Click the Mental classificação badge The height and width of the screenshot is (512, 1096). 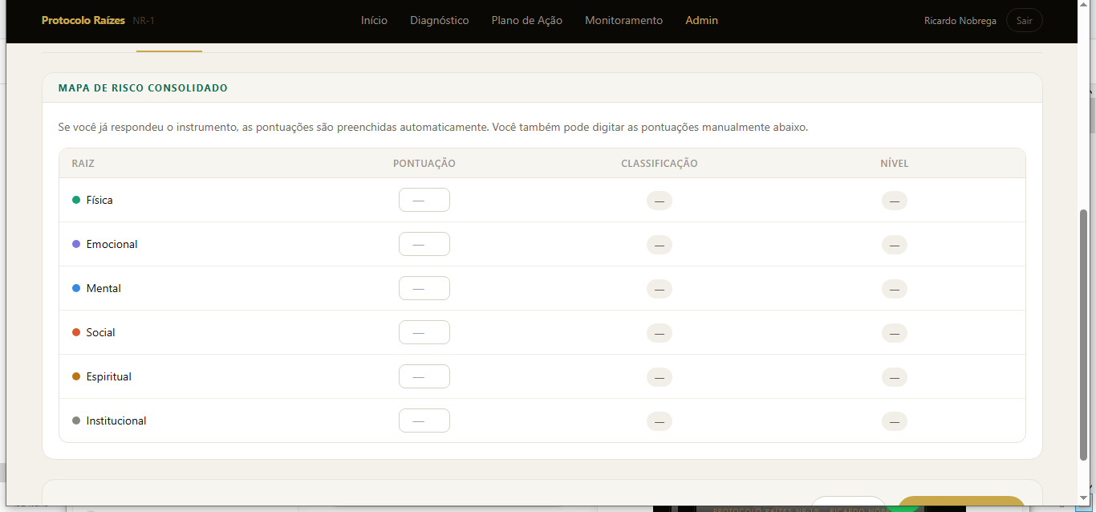[659, 289]
